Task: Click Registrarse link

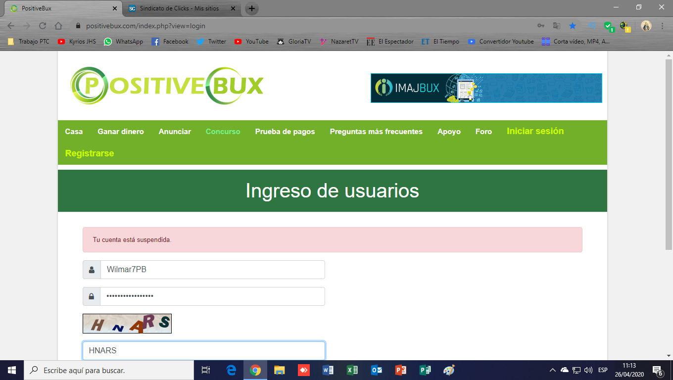Action: click(x=90, y=153)
